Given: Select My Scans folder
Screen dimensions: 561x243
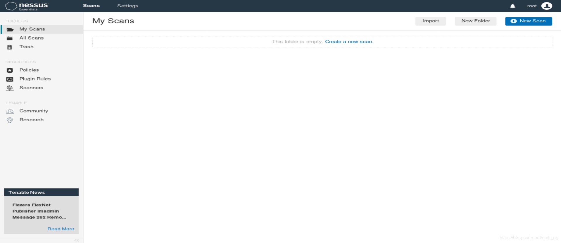Looking at the screenshot, I should click(x=42, y=29).
